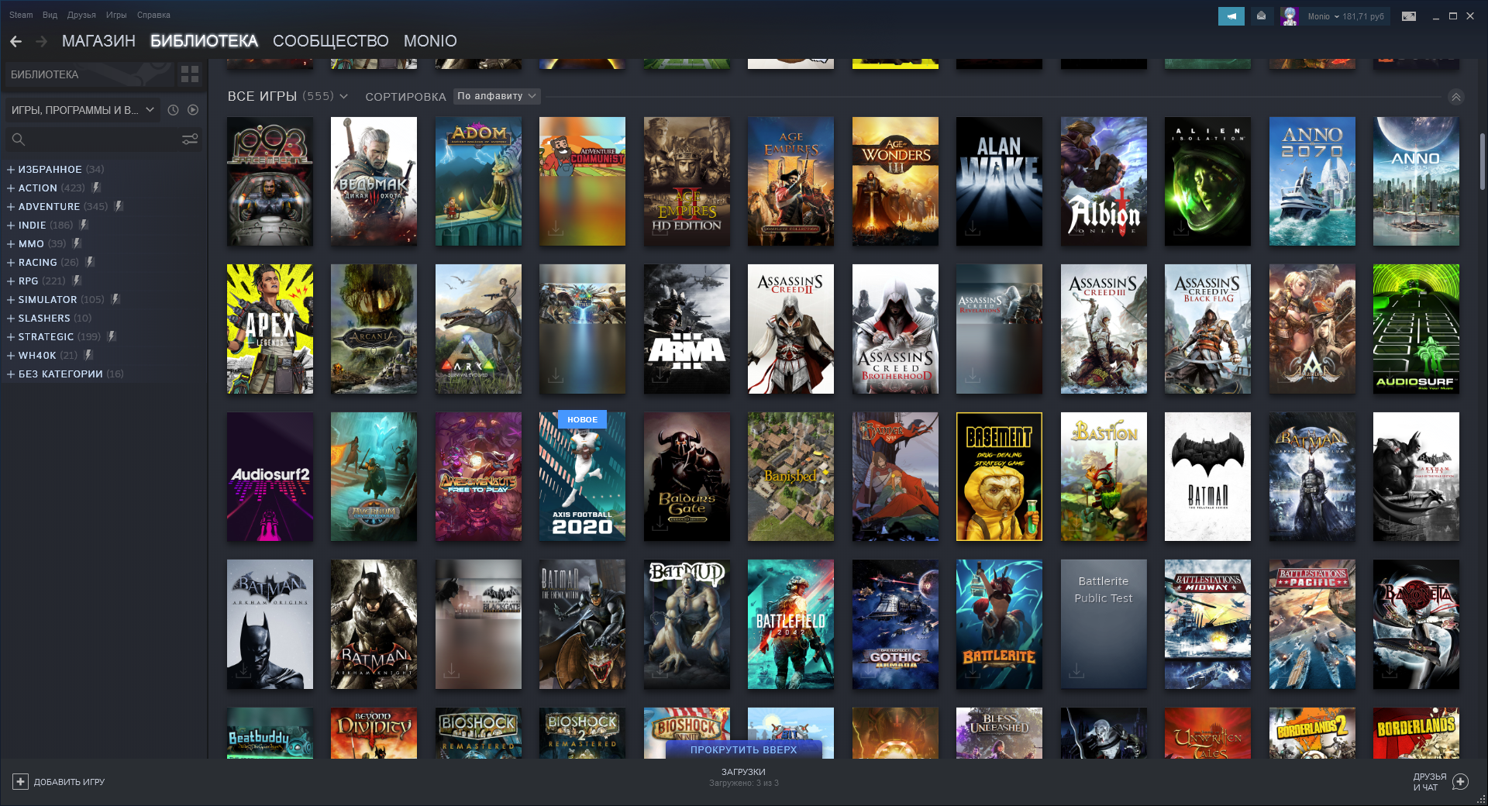Click the ADVENTURE collection lightning icon
The width and height of the screenshot is (1488, 806).
coord(119,206)
